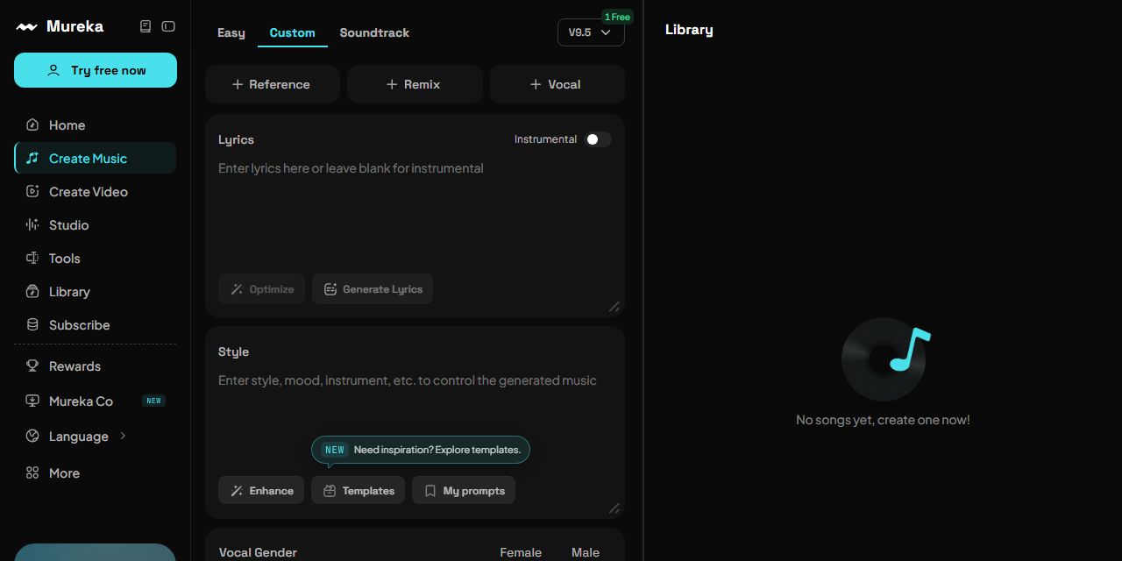The image size is (1122, 561).
Task: Toggle the Instrumental switch
Action: (x=598, y=139)
